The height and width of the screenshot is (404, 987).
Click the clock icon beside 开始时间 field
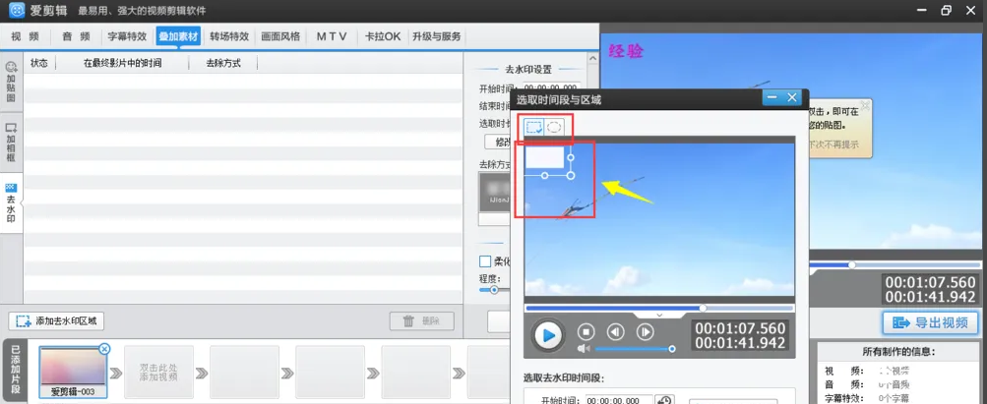pos(665,400)
